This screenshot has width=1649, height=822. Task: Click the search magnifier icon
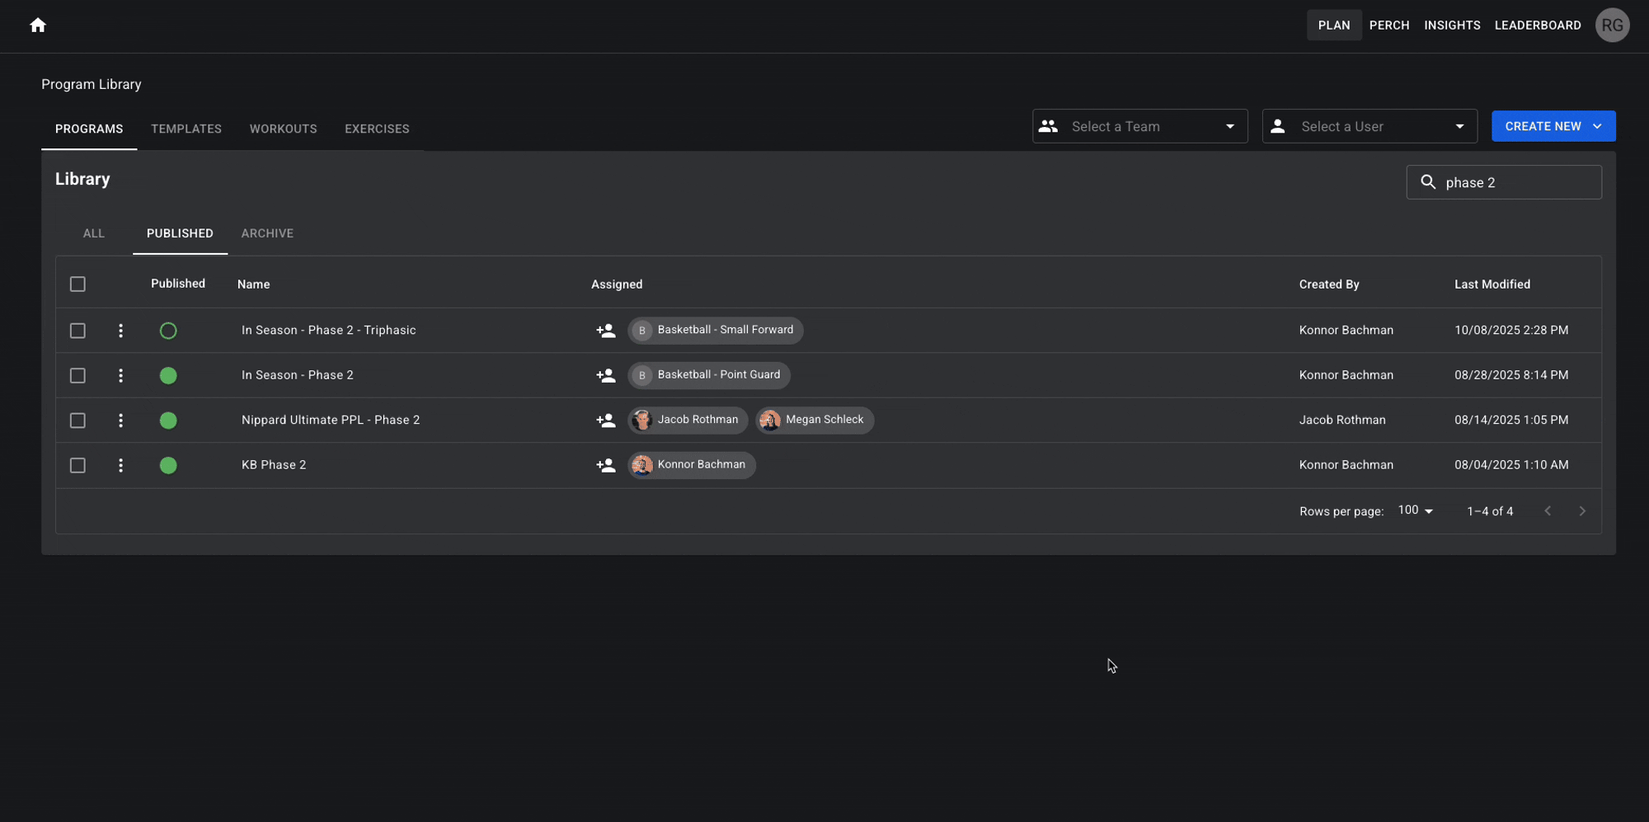(x=1428, y=182)
